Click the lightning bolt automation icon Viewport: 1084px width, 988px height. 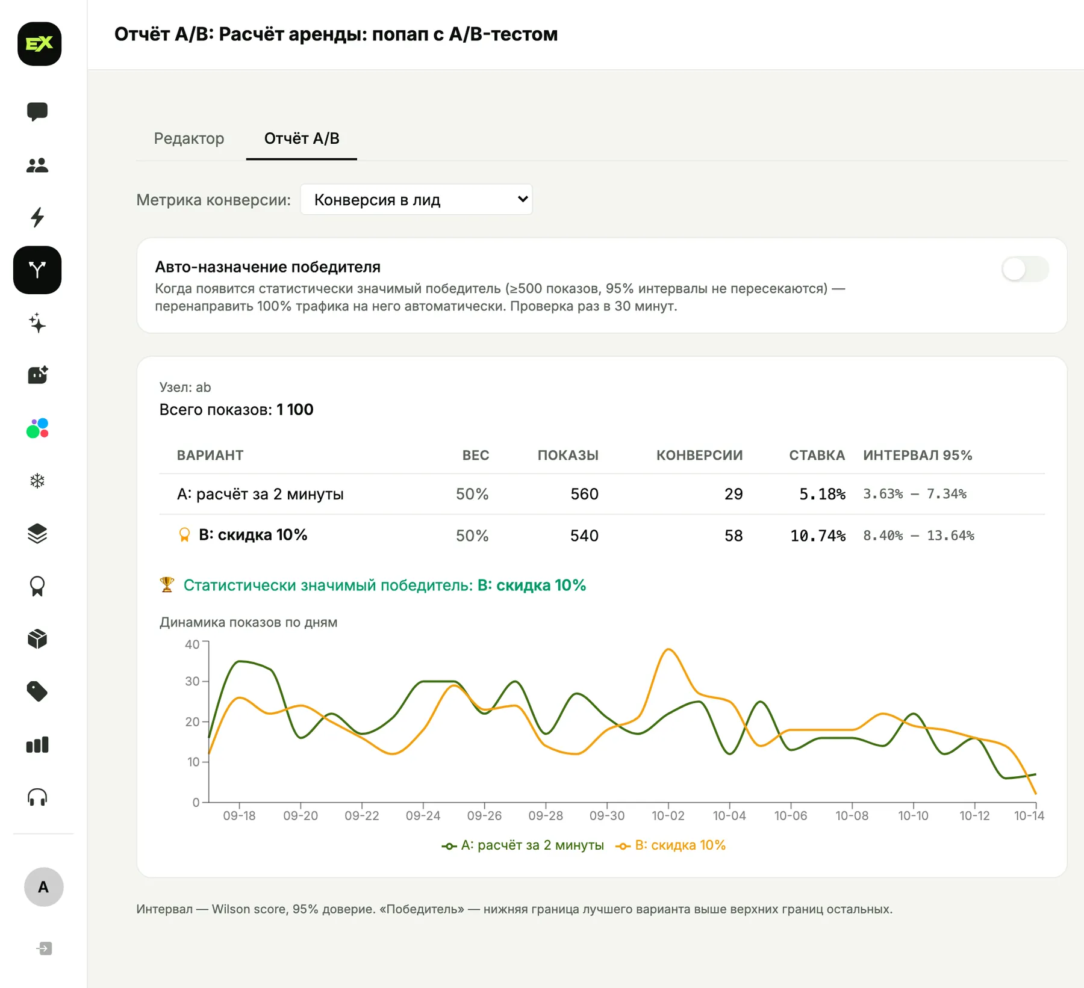[x=37, y=217]
